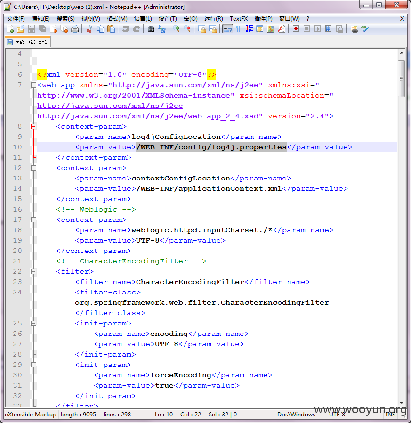Click the web-app_2_4.xsd URL link
The height and width of the screenshot is (423, 411).
(148, 116)
